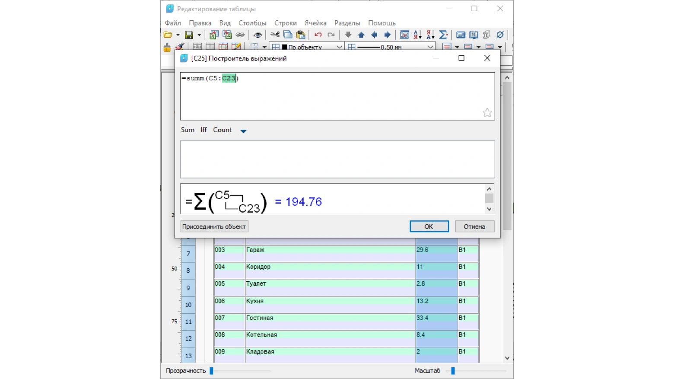The width and height of the screenshot is (674, 379).
Task: Open the Ячейка menu
Action: pos(315,23)
